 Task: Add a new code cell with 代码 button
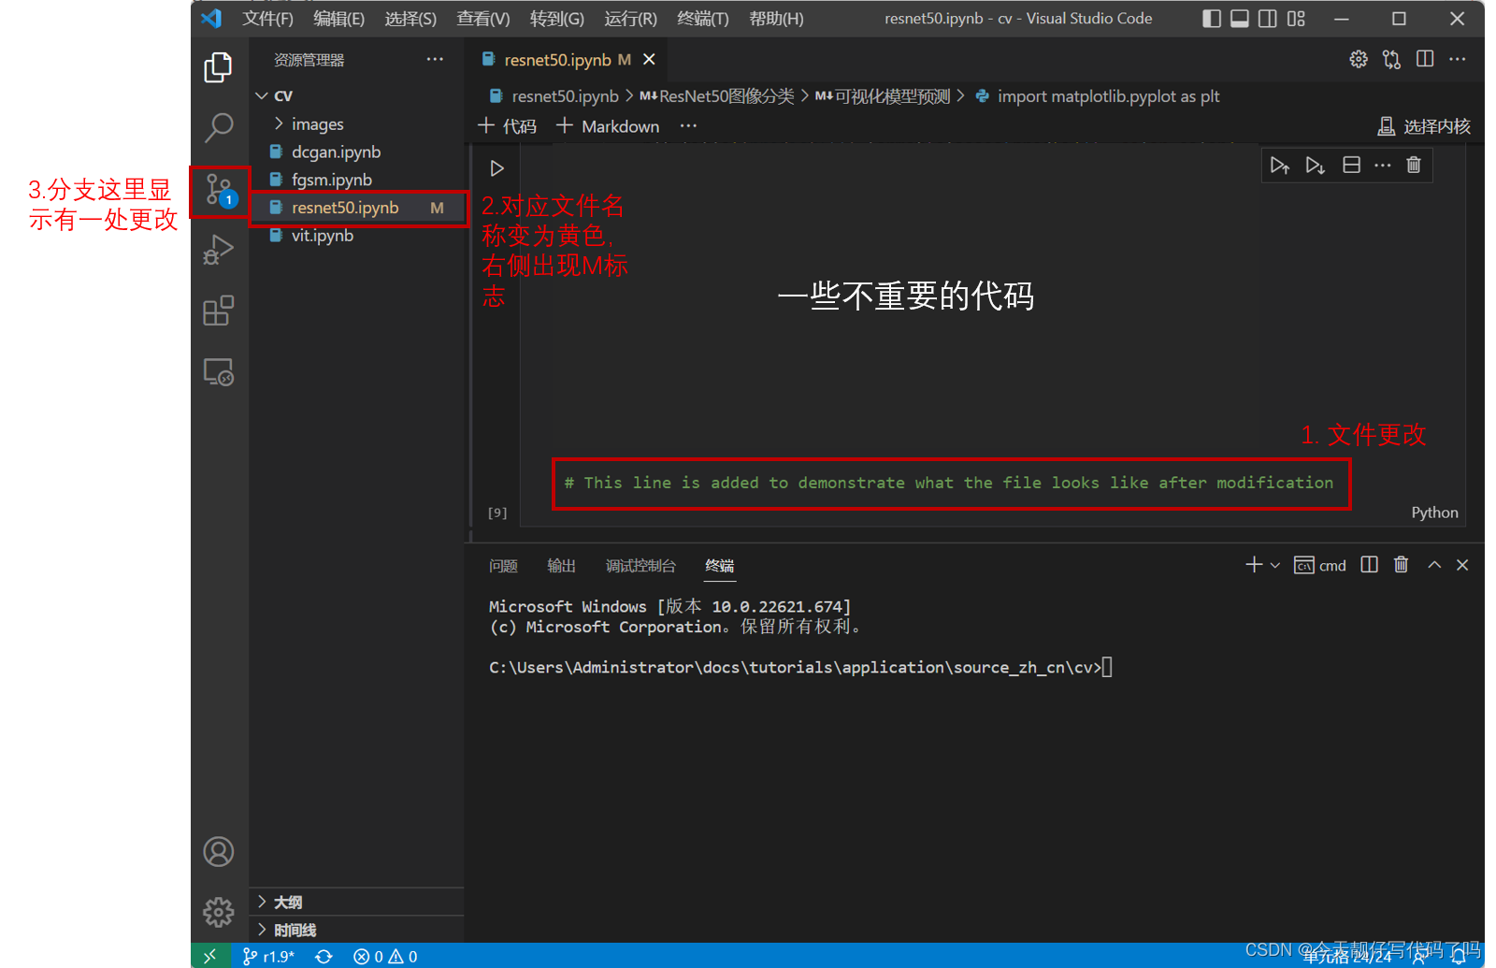[508, 125]
